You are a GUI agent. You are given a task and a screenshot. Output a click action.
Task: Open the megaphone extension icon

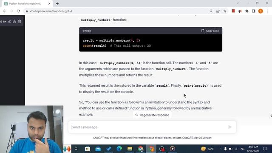click(x=240, y=11)
